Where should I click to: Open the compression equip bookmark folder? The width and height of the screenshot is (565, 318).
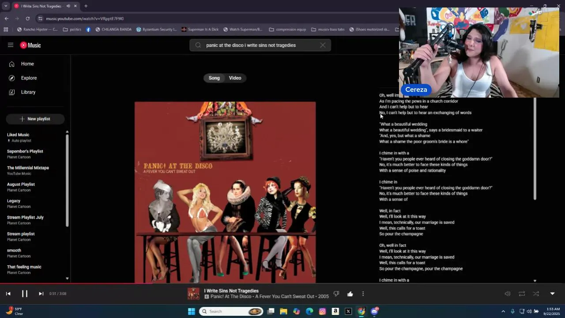(287, 30)
